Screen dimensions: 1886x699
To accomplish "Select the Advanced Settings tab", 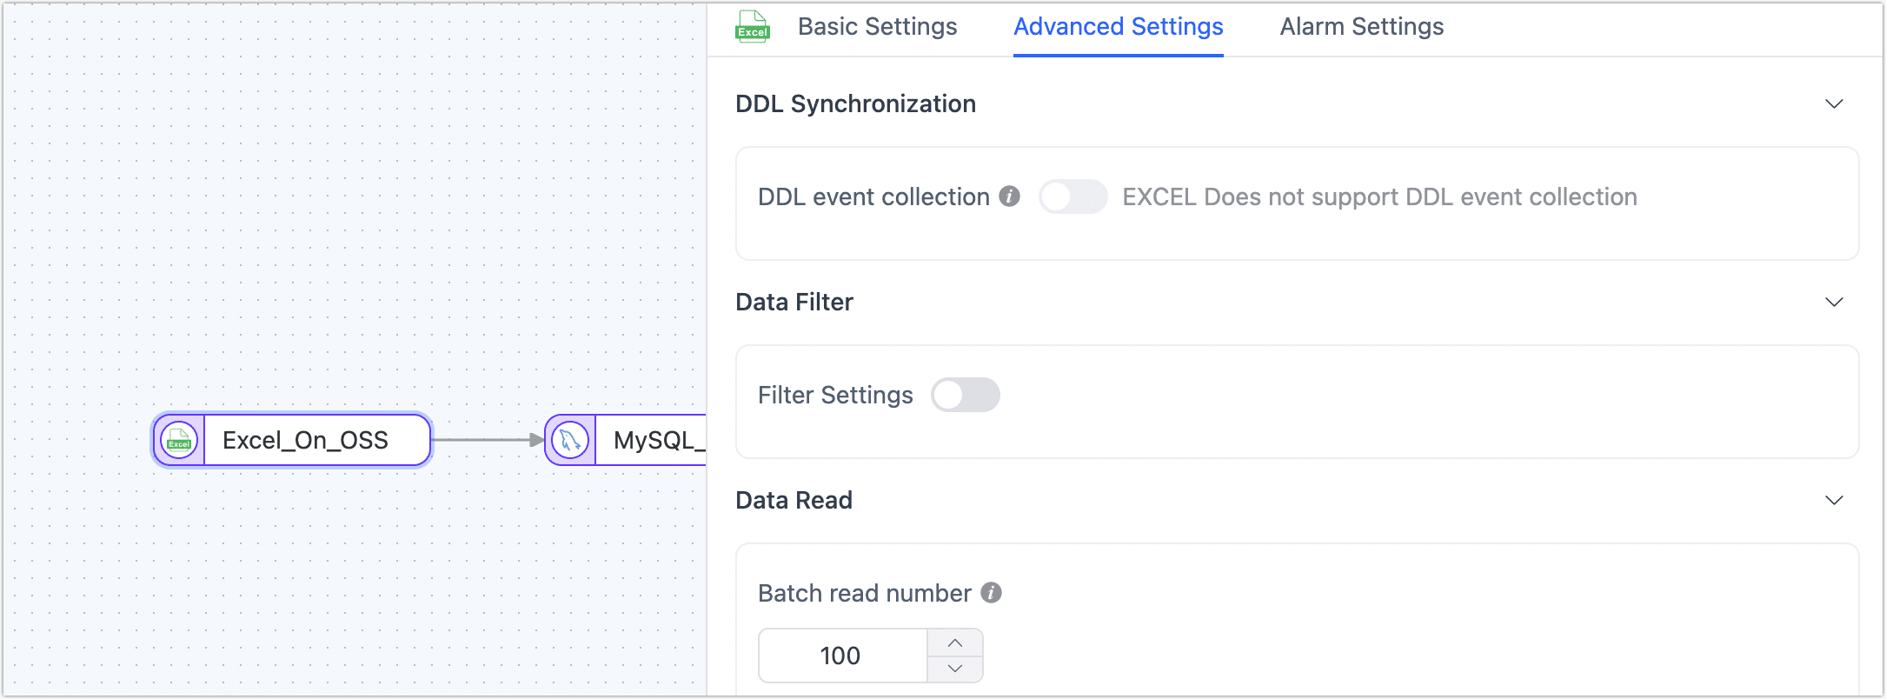I will (1118, 27).
